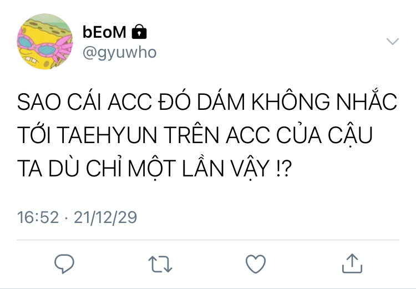Select the word TAEHYUN in the tweet
The image size is (416, 289).
coord(107,135)
